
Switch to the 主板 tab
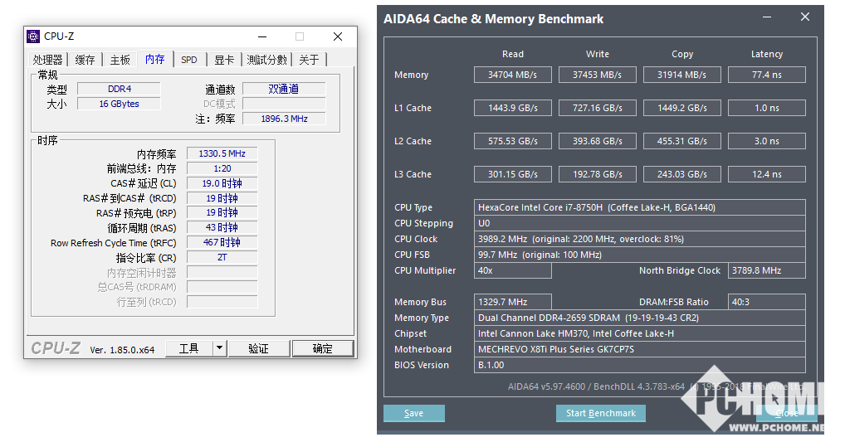120,60
